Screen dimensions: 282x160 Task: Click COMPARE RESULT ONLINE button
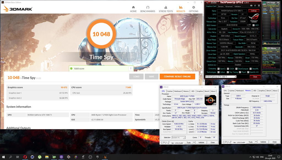[177, 77]
